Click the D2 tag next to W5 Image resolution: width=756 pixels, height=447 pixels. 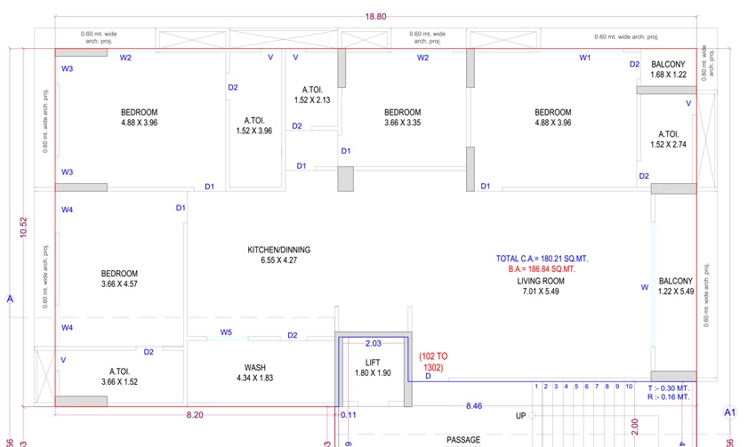(x=293, y=335)
